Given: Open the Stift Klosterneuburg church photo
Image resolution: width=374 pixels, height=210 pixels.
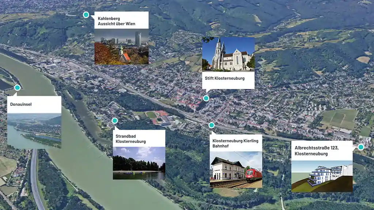Looking at the screenshot, I should point(228,54).
